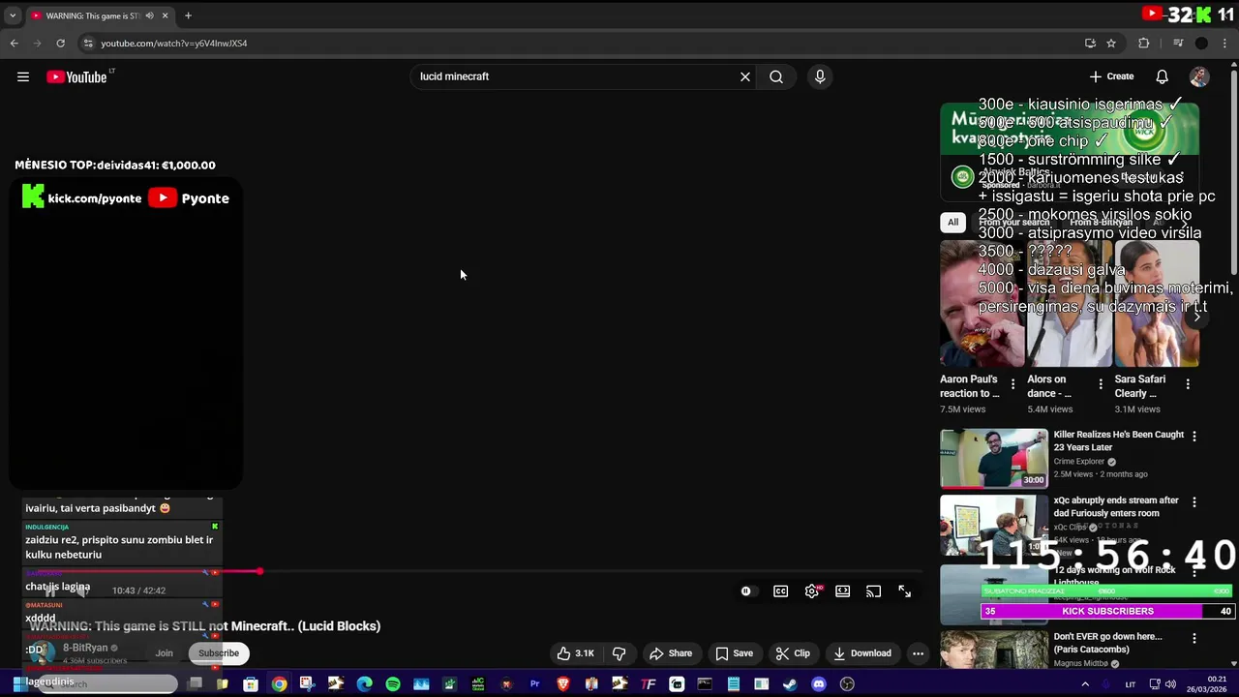
Task: Open the Chrome three-dot menu
Action: 1225,43
